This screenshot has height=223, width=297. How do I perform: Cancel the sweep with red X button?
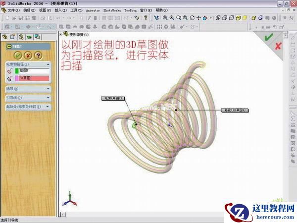(x=28, y=56)
